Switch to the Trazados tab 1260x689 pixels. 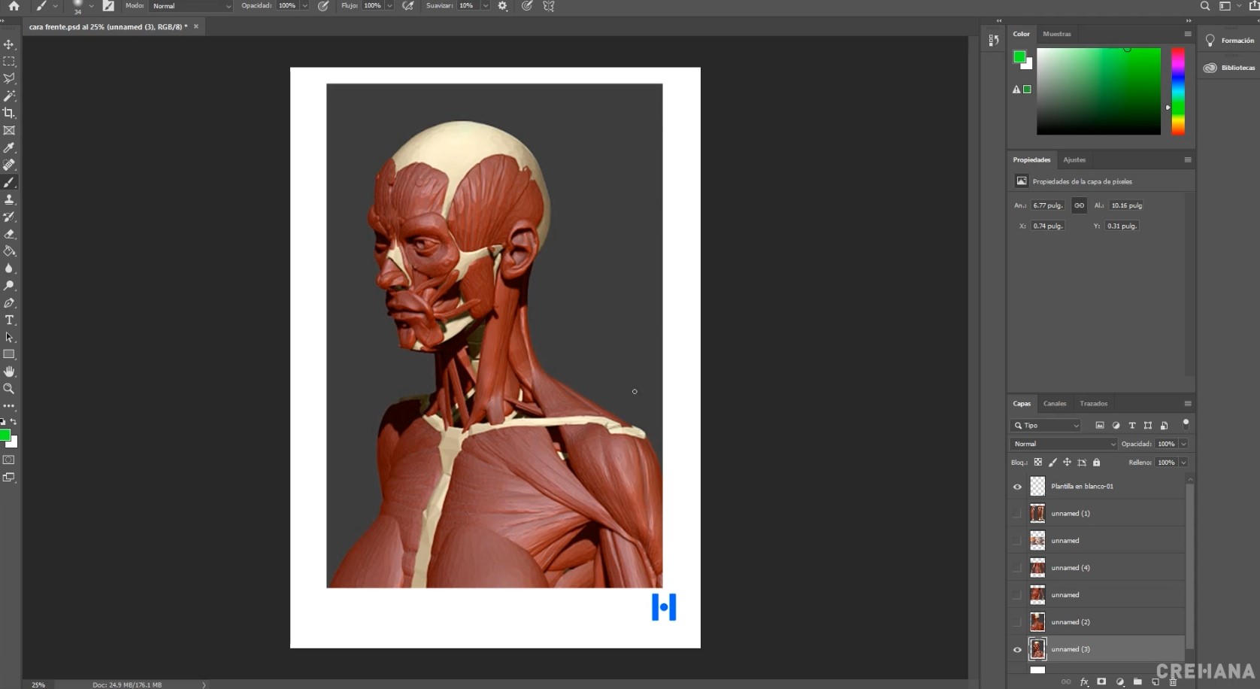click(x=1094, y=404)
